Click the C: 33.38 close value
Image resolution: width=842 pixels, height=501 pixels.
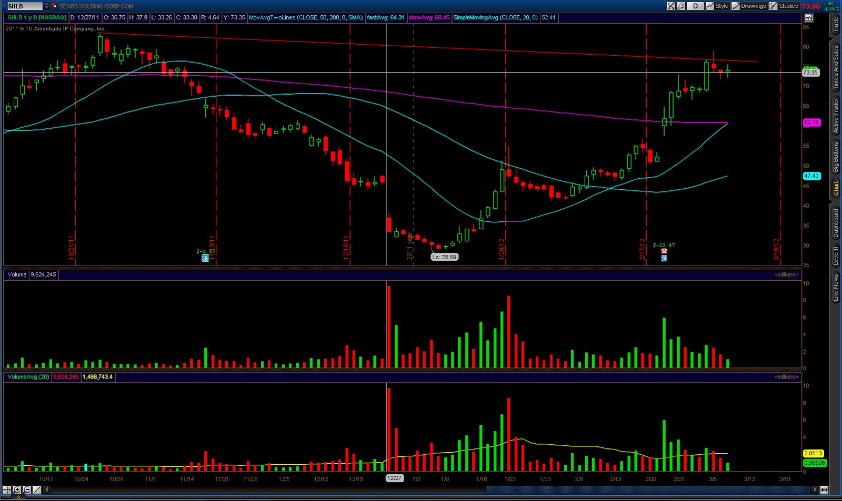[186, 17]
